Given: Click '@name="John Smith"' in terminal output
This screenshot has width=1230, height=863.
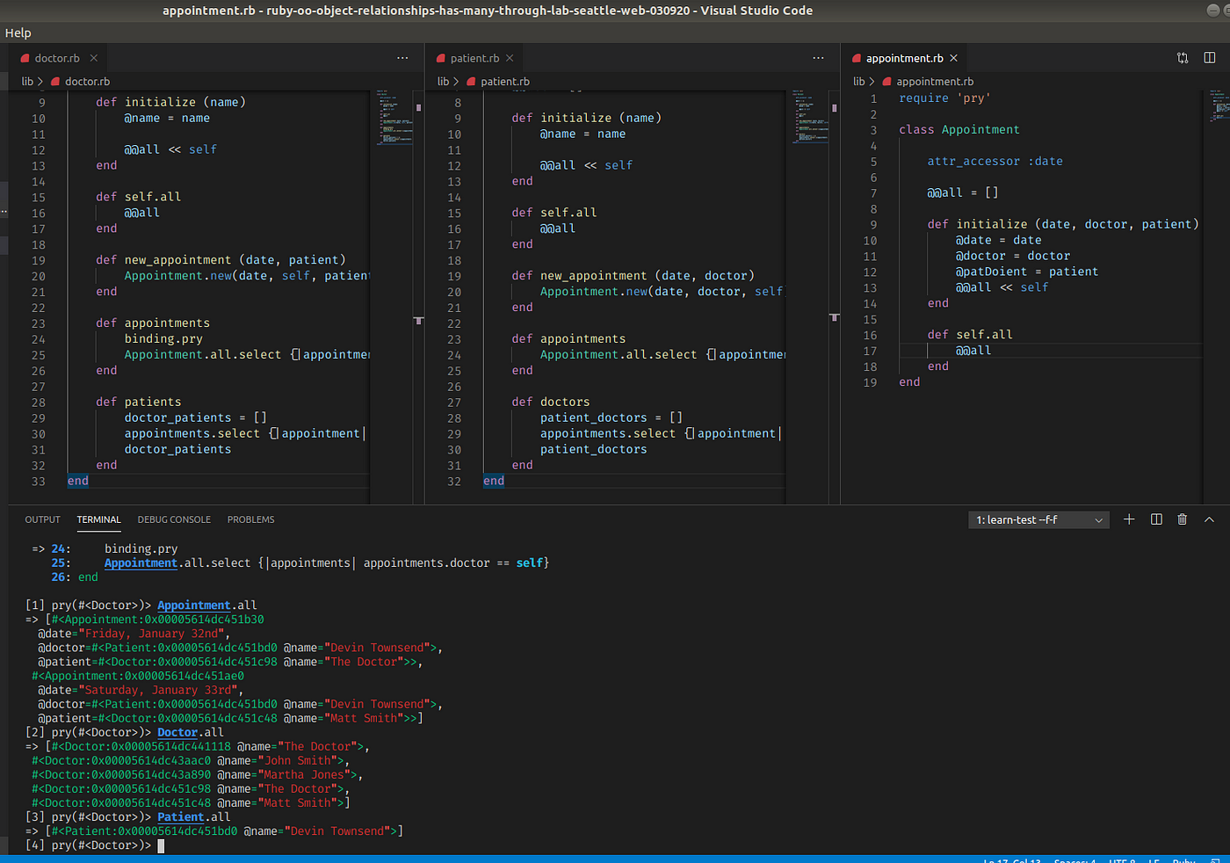Looking at the screenshot, I should pos(282,760).
